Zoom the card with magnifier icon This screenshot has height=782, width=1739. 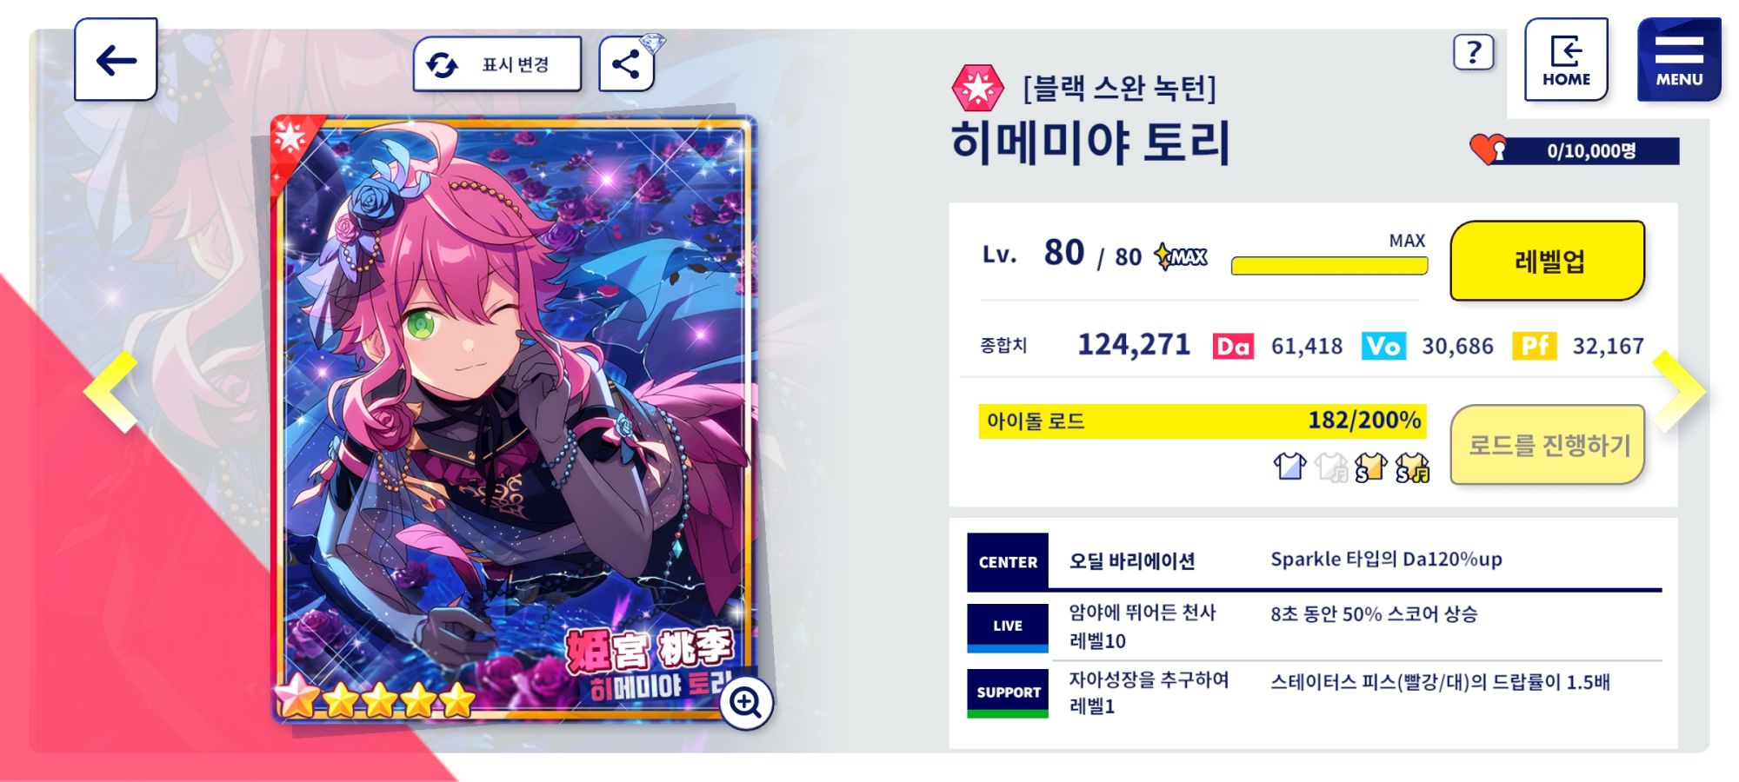(x=746, y=701)
